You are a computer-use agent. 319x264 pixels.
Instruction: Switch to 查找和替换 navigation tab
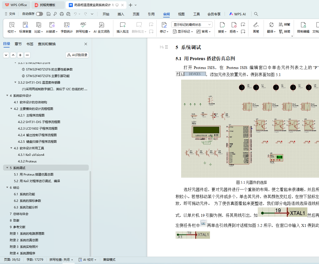47,44
